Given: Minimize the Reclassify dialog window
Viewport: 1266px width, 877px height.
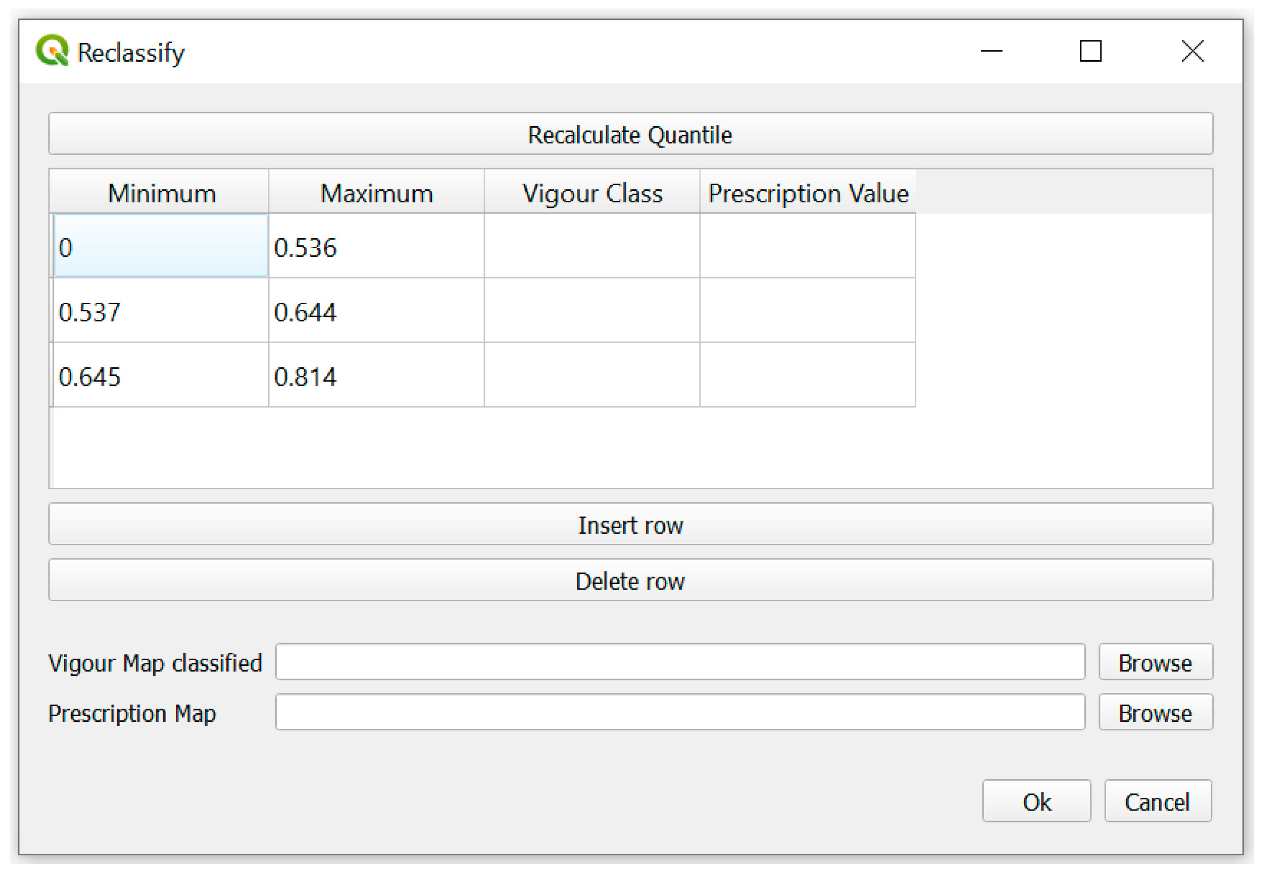Looking at the screenshot, I should pos(991,51).
